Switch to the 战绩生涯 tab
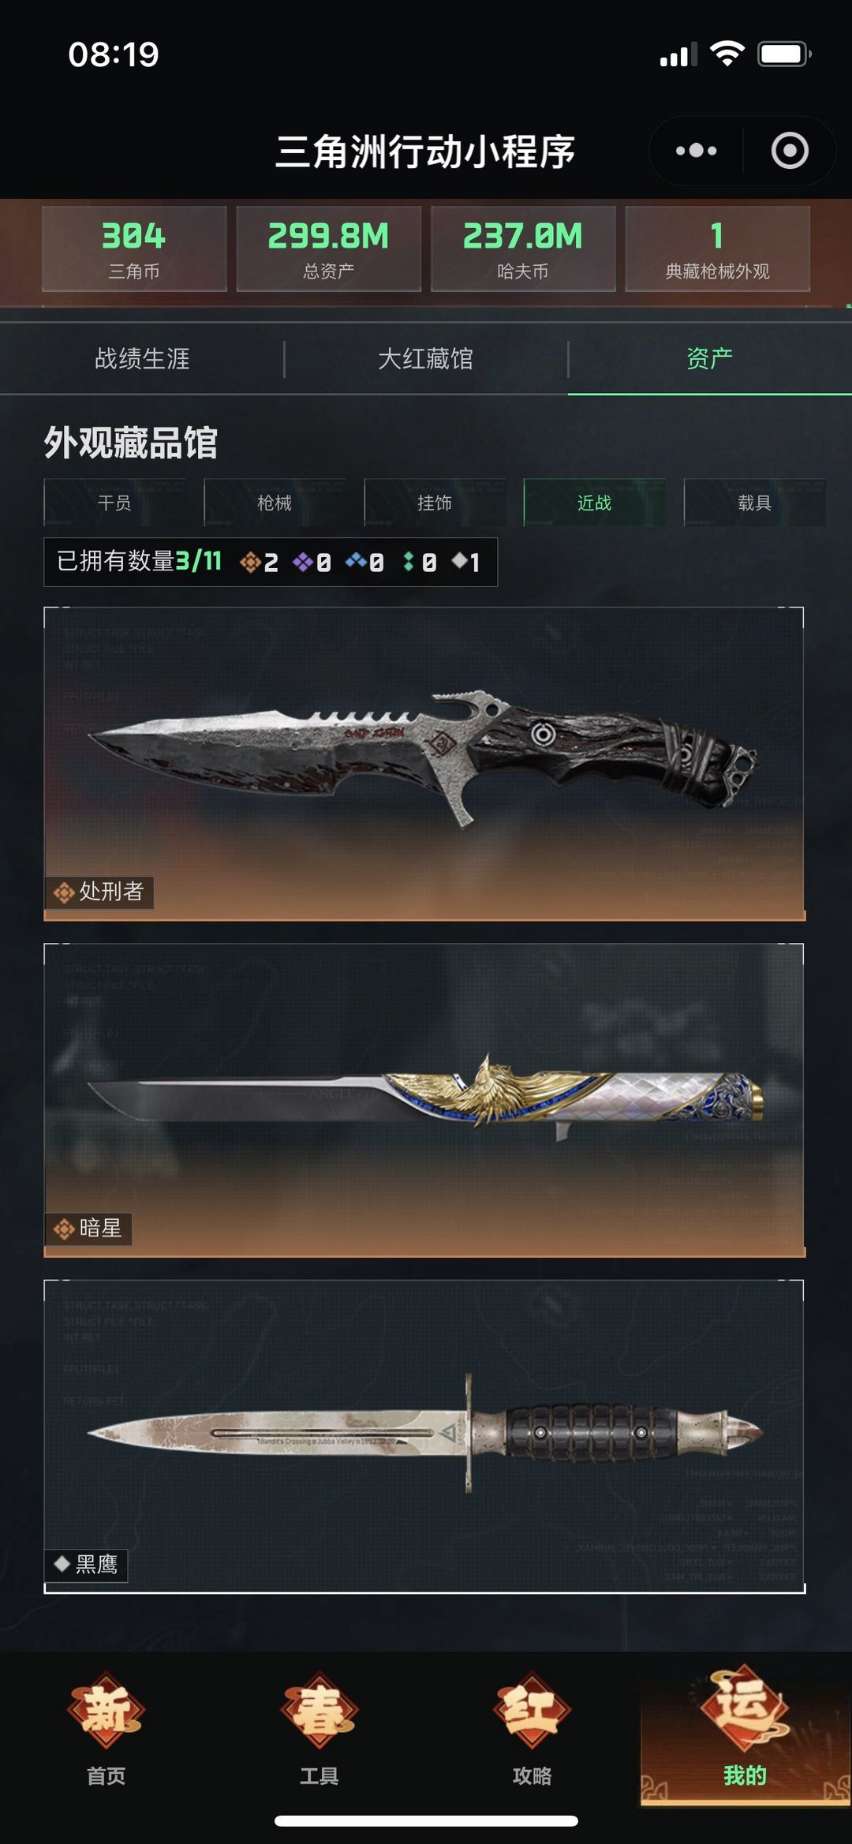 (142, 359)
